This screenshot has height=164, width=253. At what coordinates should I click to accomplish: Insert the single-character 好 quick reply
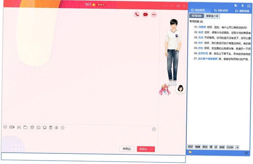[216, 147]
